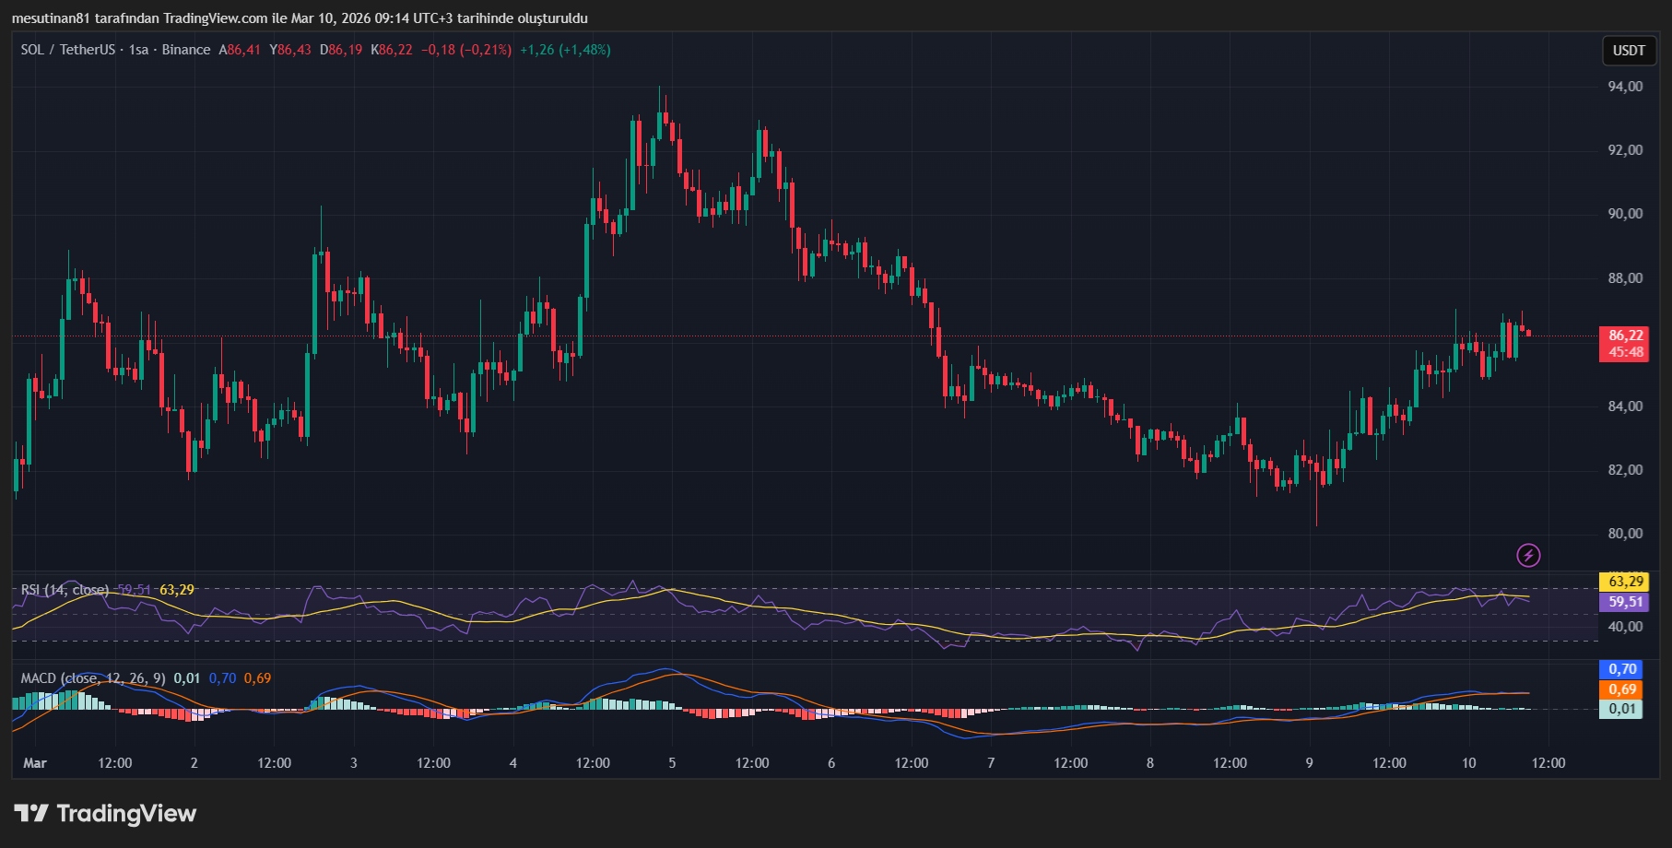Viewport: 1672px width, 848px height.
Task: Click the red 86,22 current price label
Action: click(1625, 336)
